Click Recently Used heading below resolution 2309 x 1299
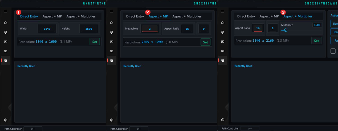Image resolution: width=338 pixels, height=131 pixels. click(132, 66)
